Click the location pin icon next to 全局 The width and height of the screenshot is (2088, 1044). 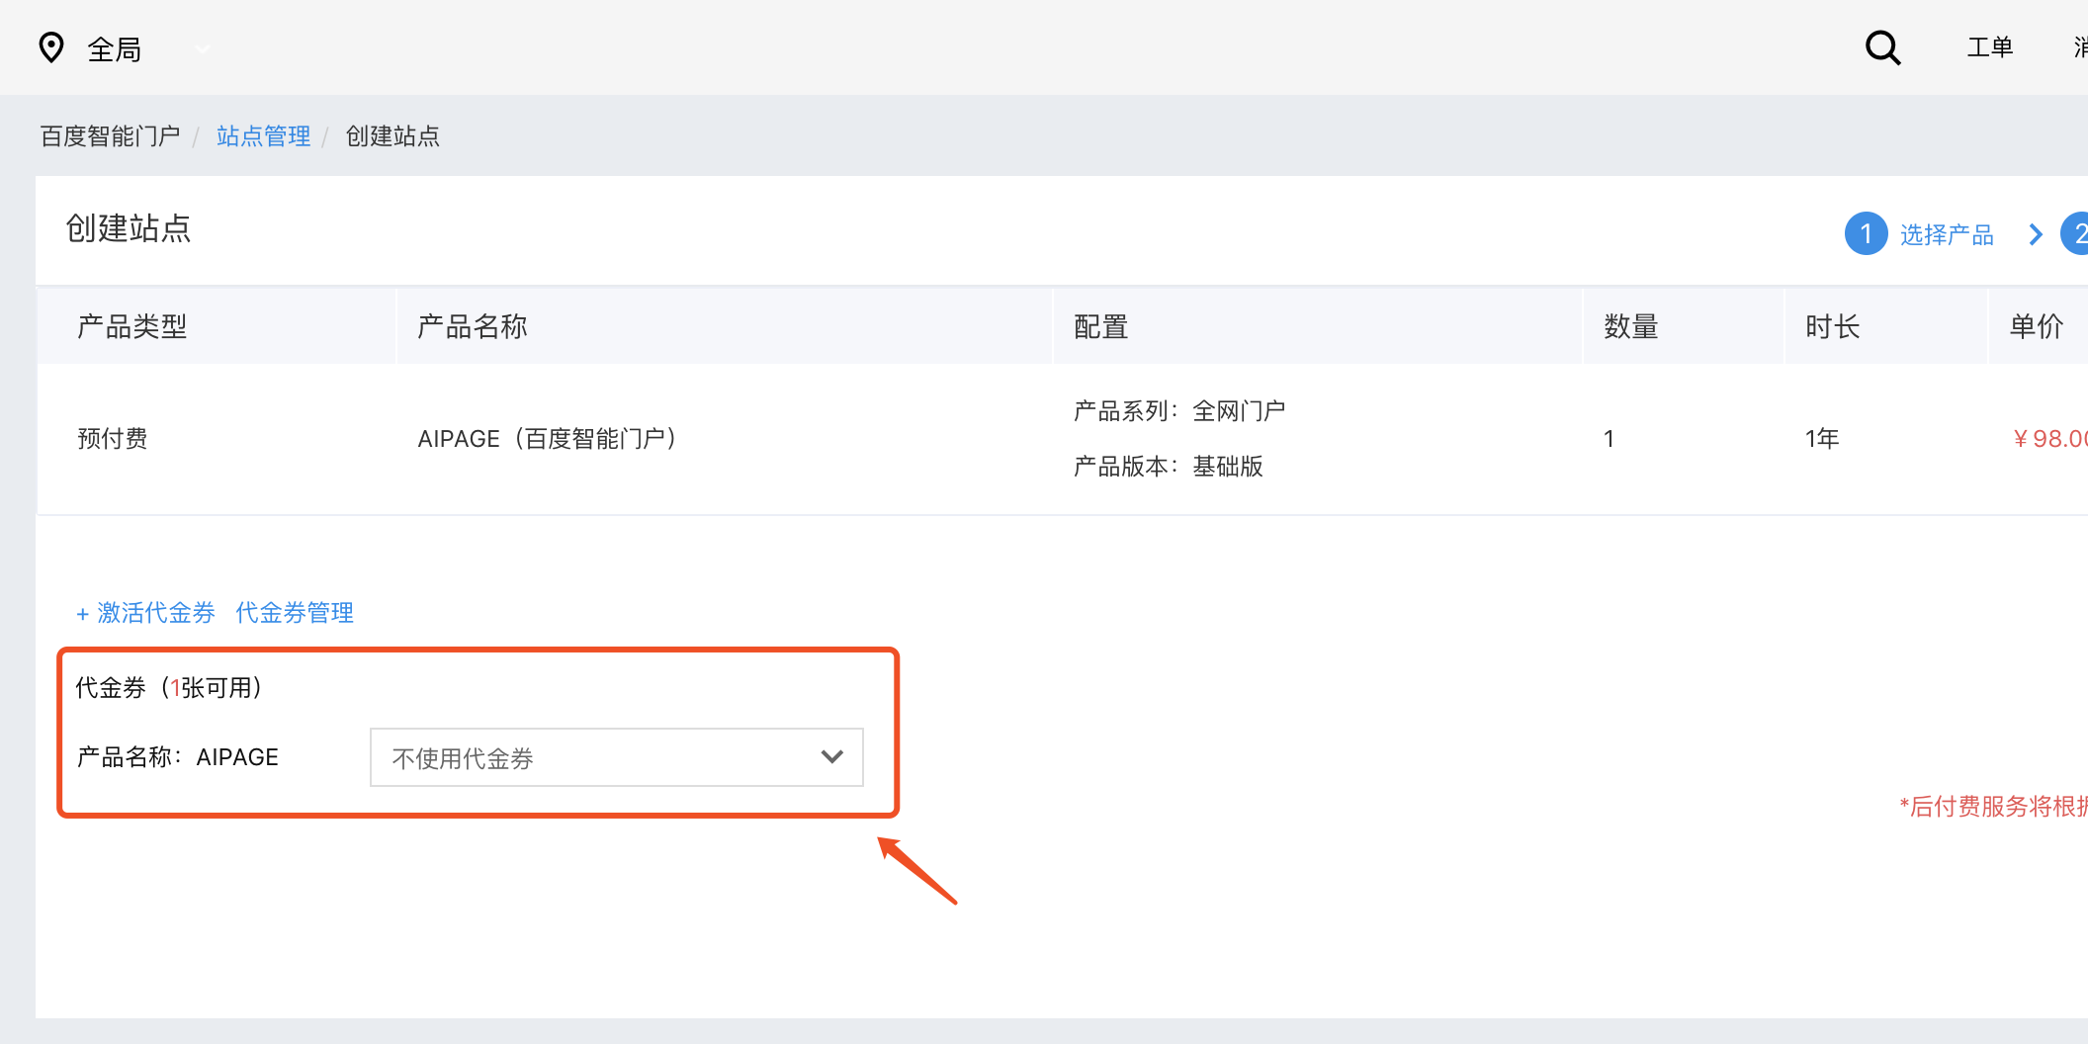point(52,46)
